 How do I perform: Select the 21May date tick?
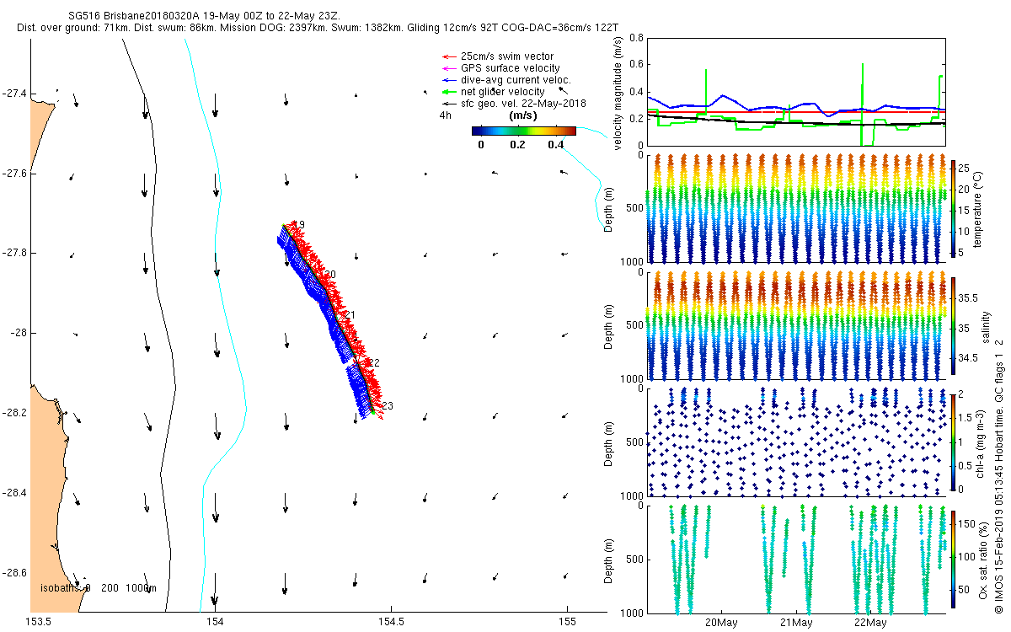click(x=795, y=624)
